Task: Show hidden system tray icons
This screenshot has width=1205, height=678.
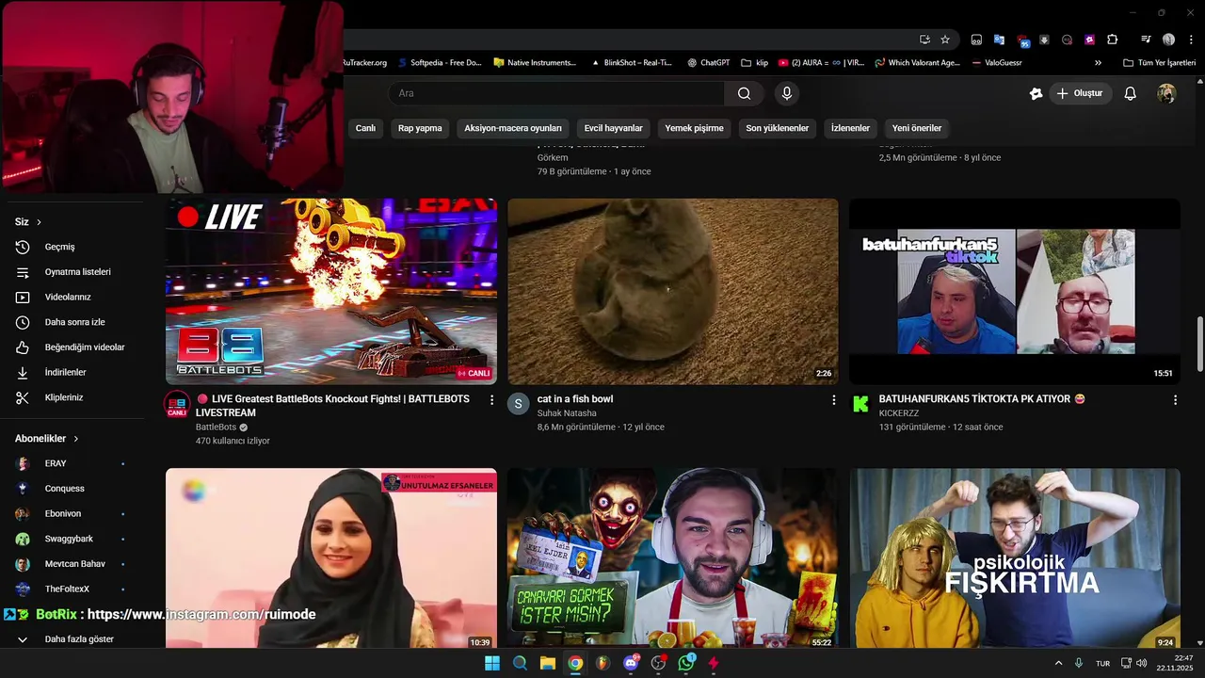Action: [1058, 663]
